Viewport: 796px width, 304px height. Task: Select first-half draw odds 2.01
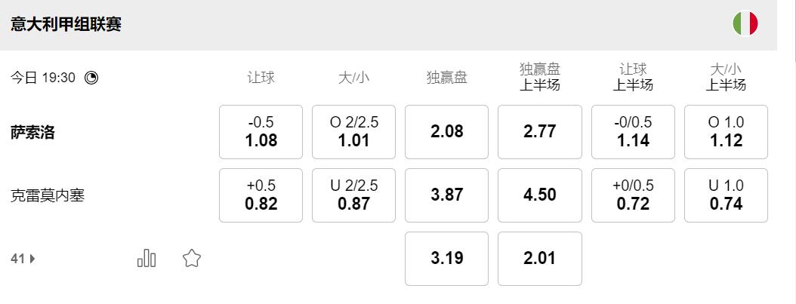(x=540, y=259)
